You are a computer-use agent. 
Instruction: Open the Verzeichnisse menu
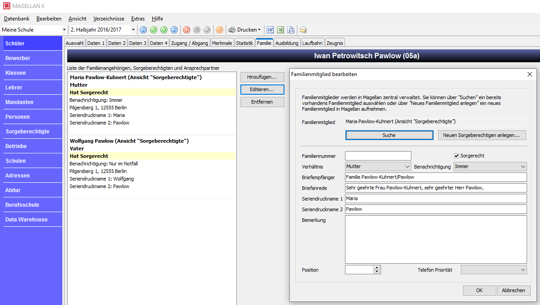[109, 19]
